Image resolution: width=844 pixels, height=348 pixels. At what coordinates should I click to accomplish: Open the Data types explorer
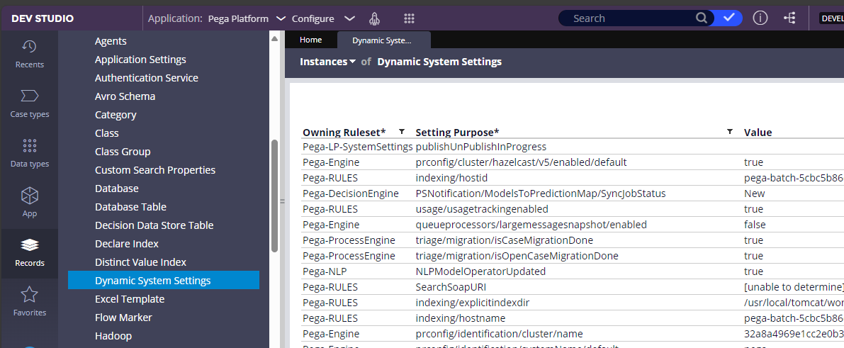click(x=29, y=153)
